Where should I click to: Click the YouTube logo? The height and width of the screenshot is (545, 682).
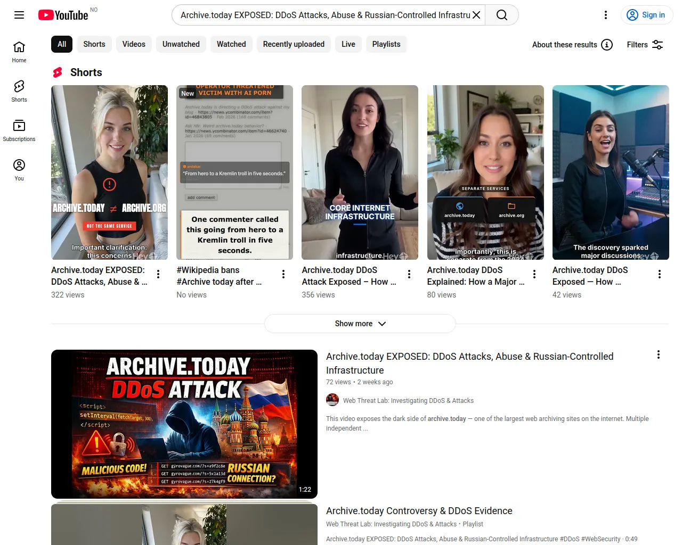(x=63, y=15)
